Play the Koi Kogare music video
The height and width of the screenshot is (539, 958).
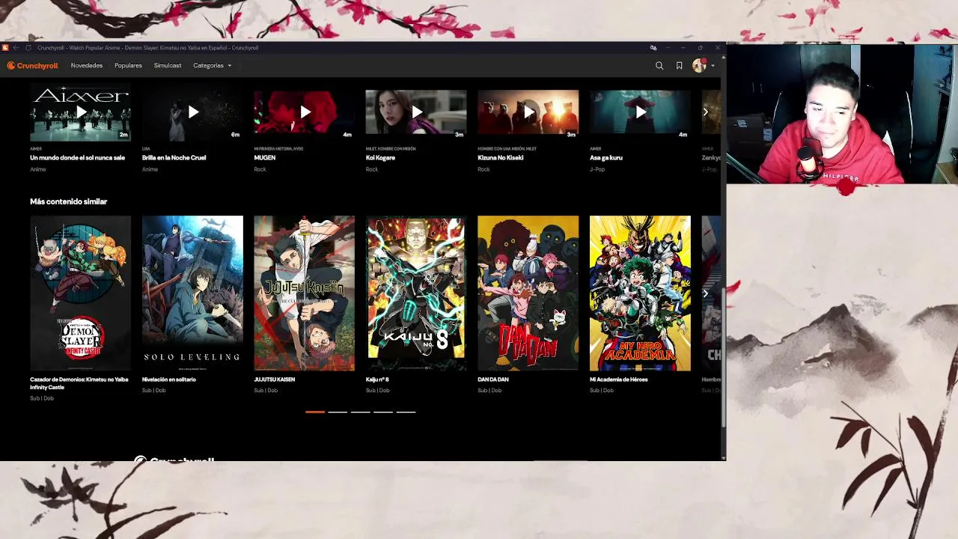(416, 112)
